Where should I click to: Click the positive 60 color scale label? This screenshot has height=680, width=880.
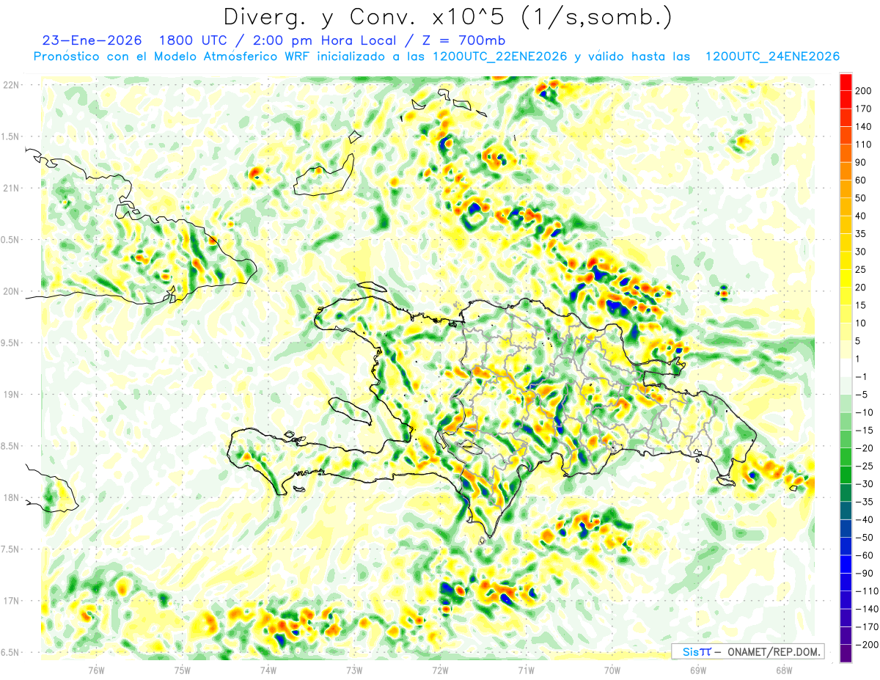click(862, 180)
